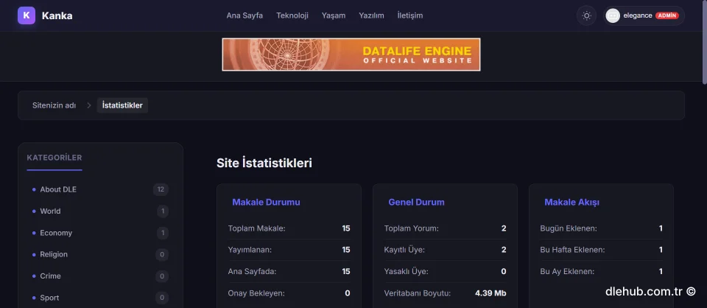The width and height of the screenshot is (707, 308).
Task: Open the About DLE category
Action: 58,189
